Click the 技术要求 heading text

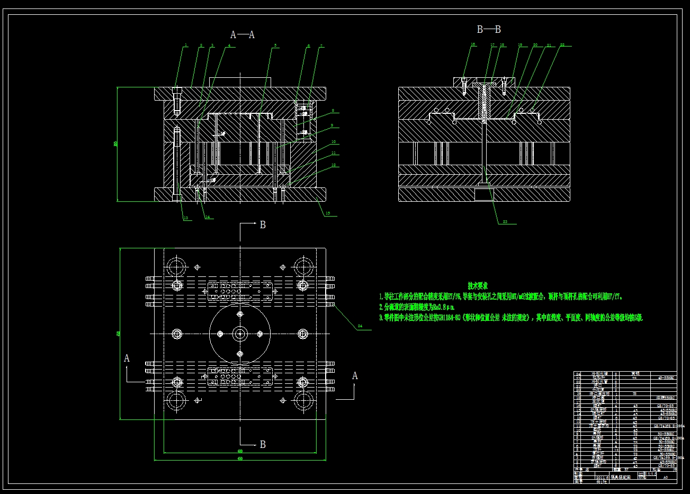[478, 286]
